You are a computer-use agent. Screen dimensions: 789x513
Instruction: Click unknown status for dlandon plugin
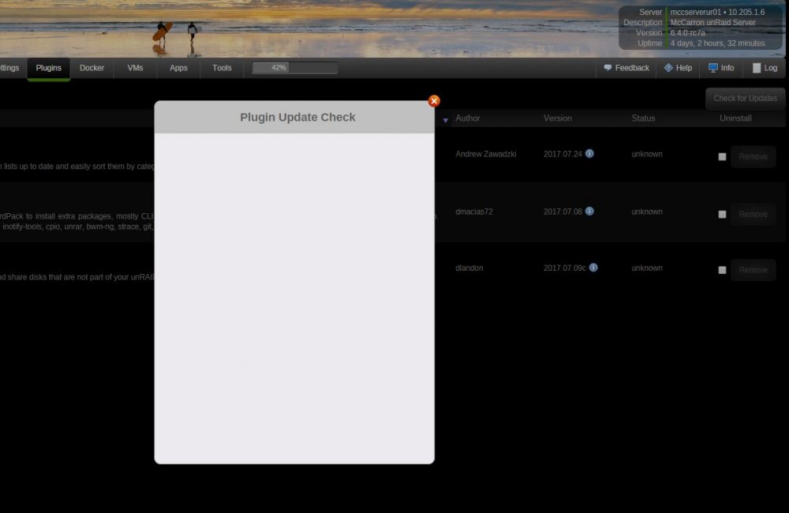pyautogui.click(x=647, y=268)
